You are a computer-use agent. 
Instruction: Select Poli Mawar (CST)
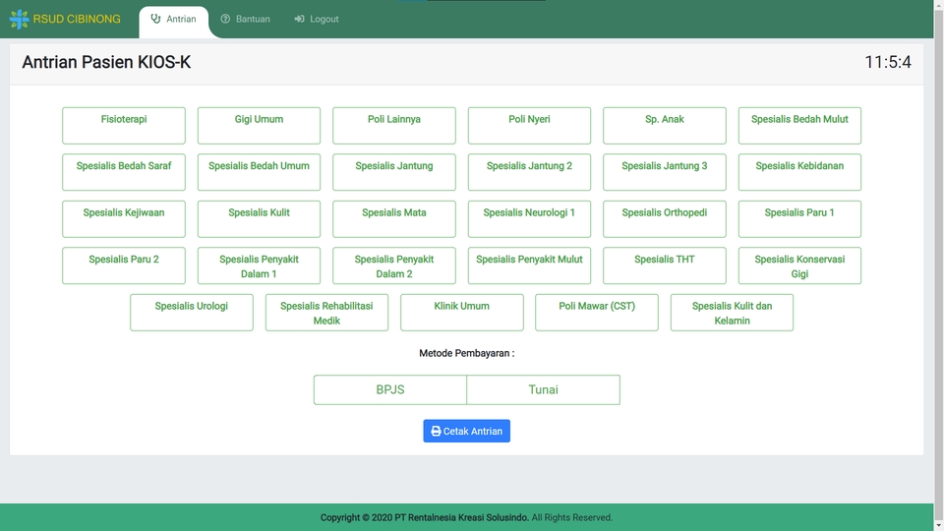click(597, 313)
